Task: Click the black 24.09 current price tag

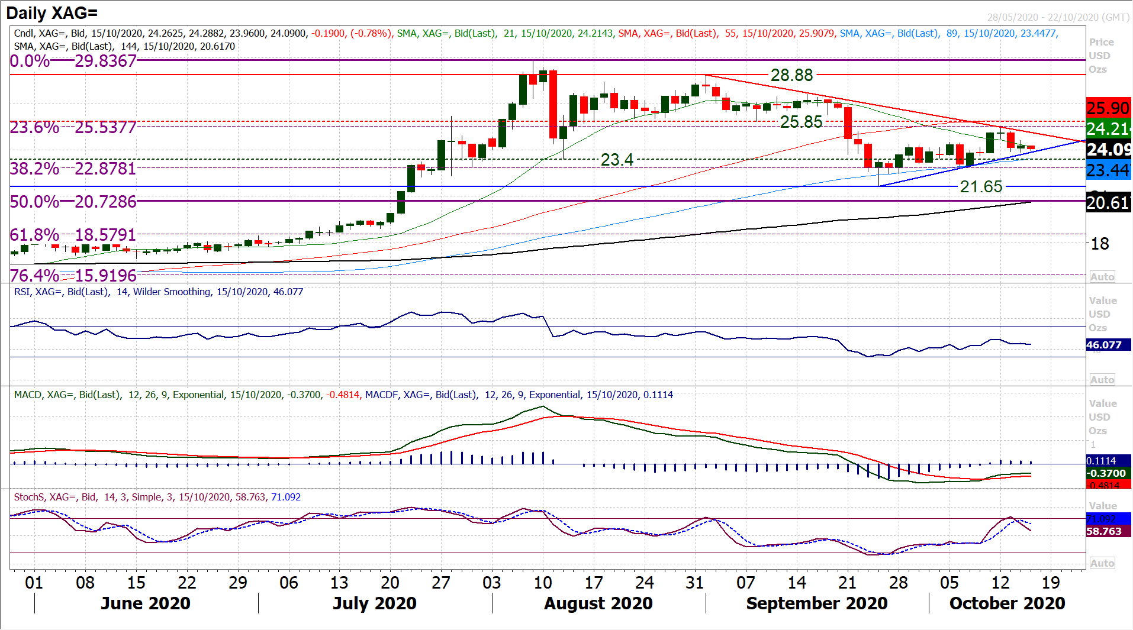Action: click(x=1108, y=149)
